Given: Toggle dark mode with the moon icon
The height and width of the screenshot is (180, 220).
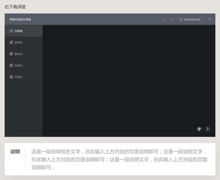Looking at the screenshot, I should [x=164, y=19].
